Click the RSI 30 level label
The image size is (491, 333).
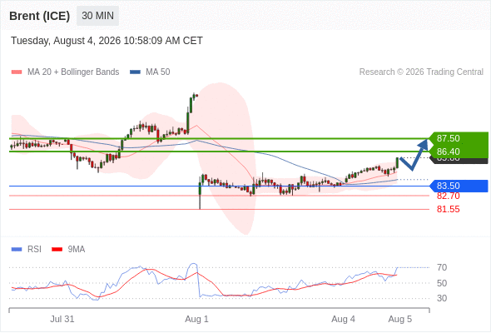click(x=442, y=298)
